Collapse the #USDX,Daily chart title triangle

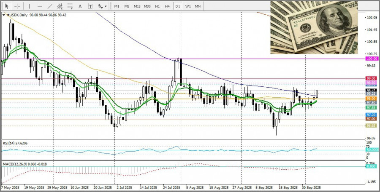pos(4,15)
